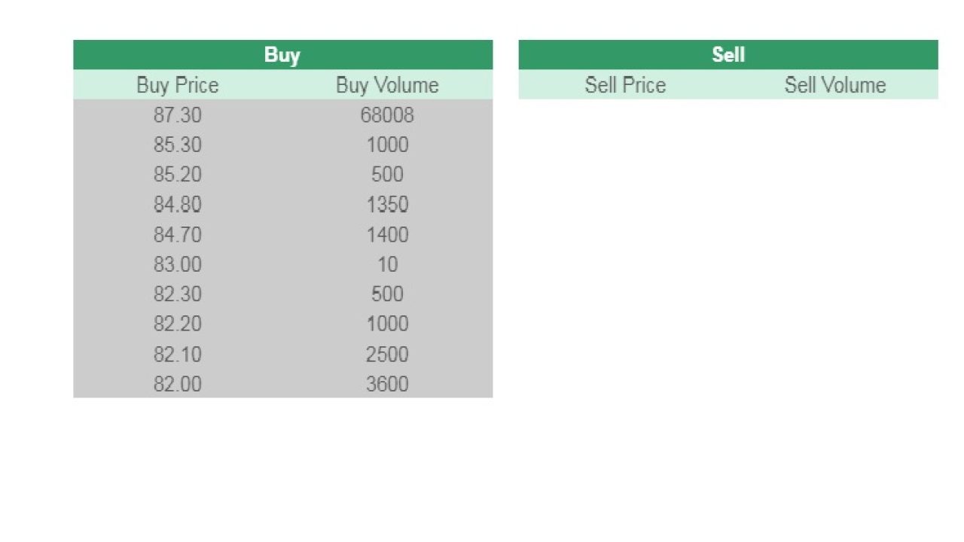964x542 pixels.
Task: Click the 68008 buy volume cell
Action: [387, 115]
